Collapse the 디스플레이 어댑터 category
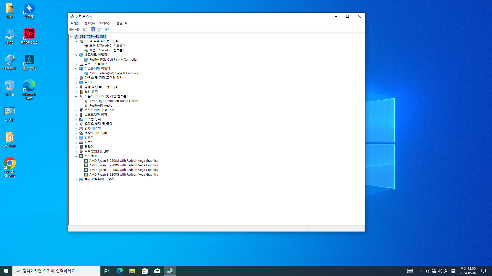This screenshot has width=492, height=276. point(76,69)
